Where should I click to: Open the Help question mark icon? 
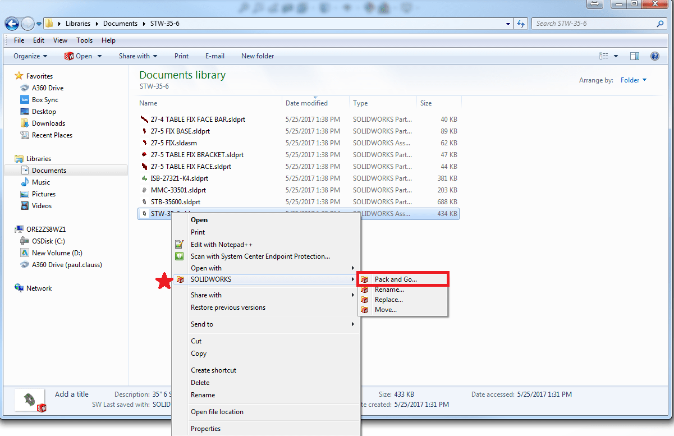(x=654, y=56)
